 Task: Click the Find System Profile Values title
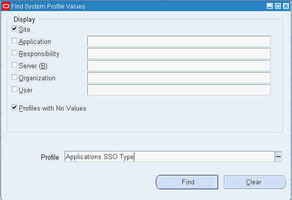click(x=48, y=7)
